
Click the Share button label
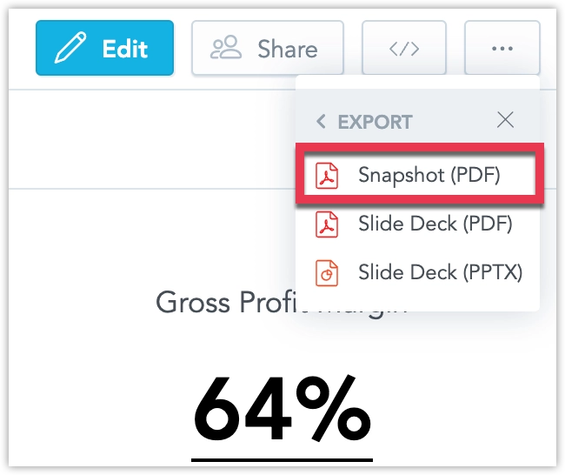pyautogui.click(x=288, y=49)
